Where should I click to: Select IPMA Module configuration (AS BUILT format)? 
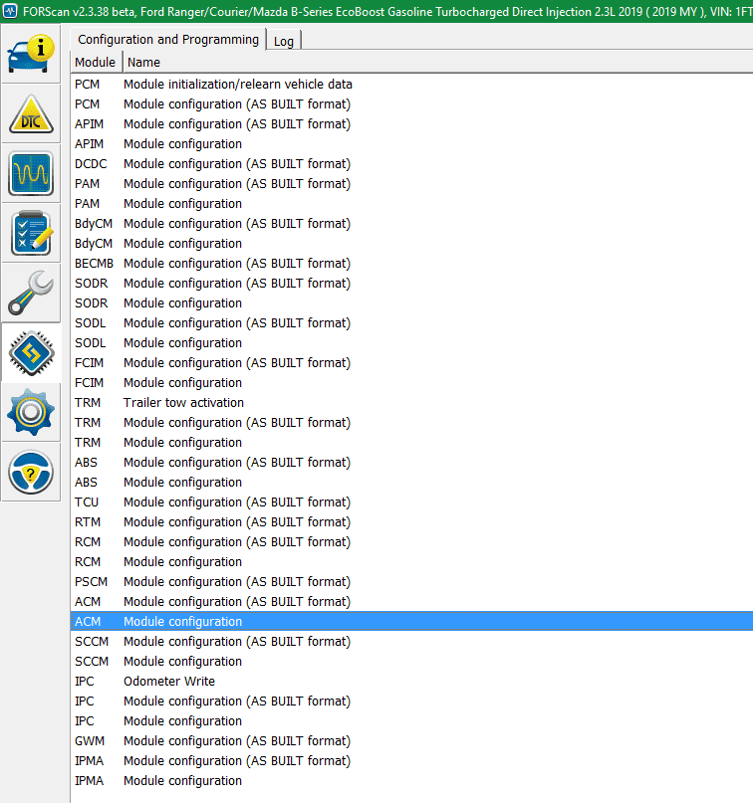coord(411,761)
